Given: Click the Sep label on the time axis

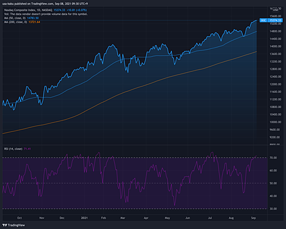Looking at the screenshot, I should [253, 218].
